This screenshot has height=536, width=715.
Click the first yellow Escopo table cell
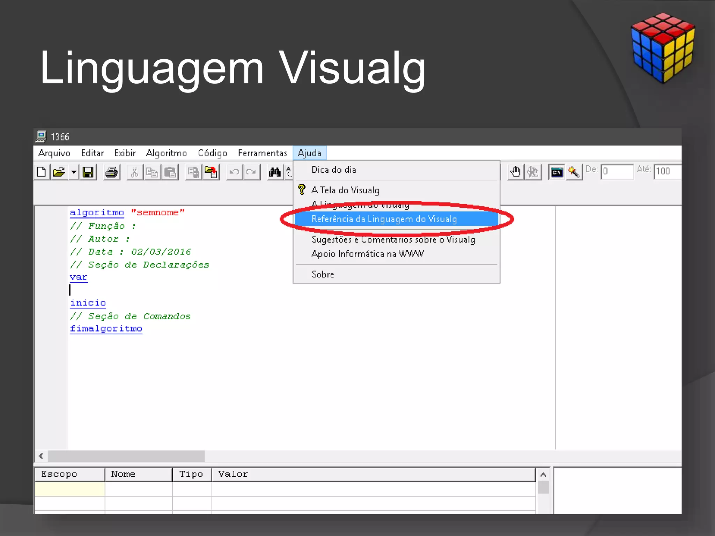[69, 489]
